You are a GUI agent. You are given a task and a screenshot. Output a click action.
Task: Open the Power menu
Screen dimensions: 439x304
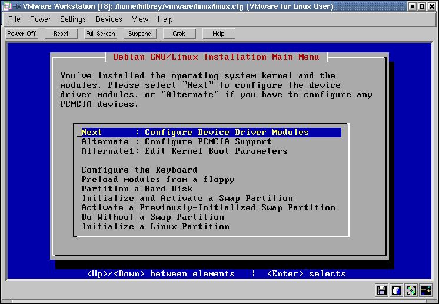(40, 19)
